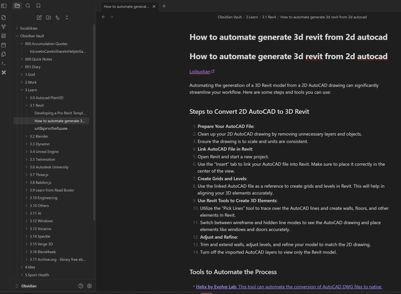Viewport: 401px width, 294px height.
Task: Click 'Obsidian Vault' in the breadcrumb
Action: click(229, 17)
